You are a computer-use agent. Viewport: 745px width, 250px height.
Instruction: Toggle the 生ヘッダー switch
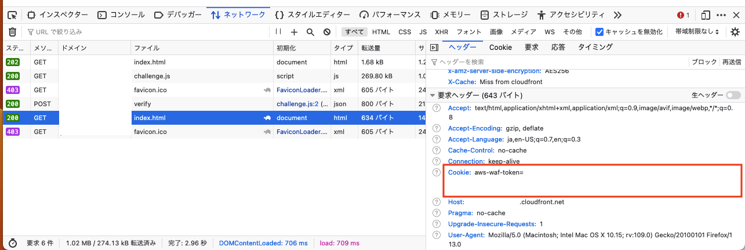click(x=733, y=95)
